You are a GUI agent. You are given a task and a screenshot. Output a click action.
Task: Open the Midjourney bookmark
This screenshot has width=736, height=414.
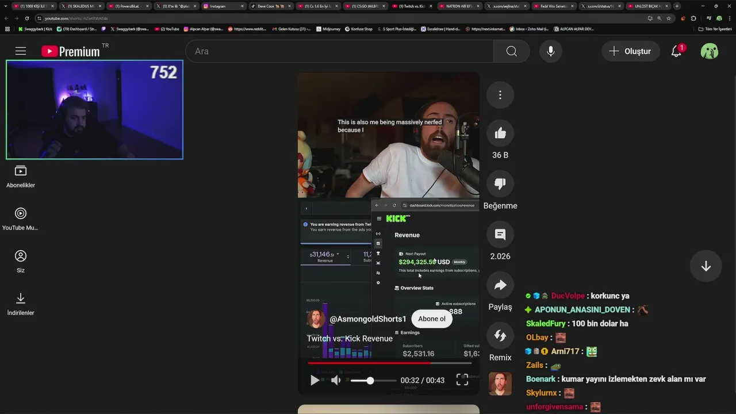[x=328, y=29]
